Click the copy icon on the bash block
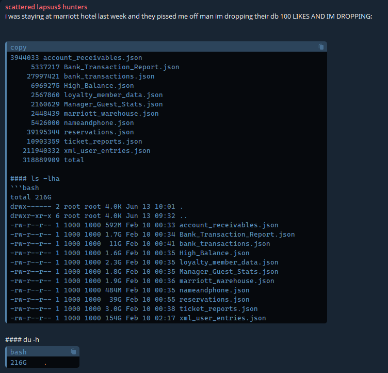The height and width of the screenshot is (373, 388). (x=73, y=352)
